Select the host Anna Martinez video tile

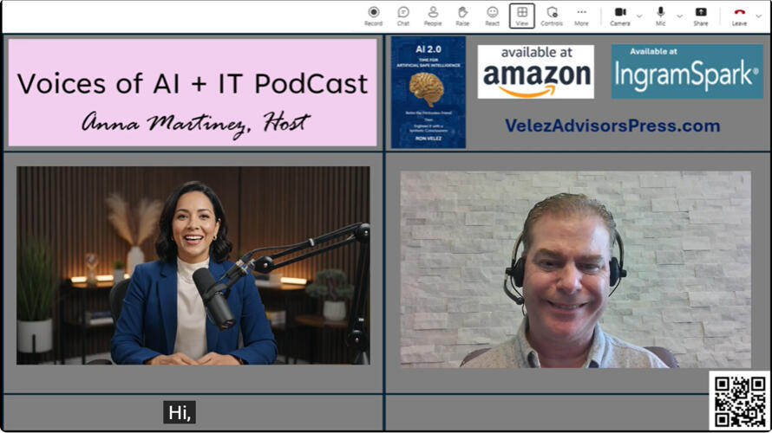(x=193, y=265)
